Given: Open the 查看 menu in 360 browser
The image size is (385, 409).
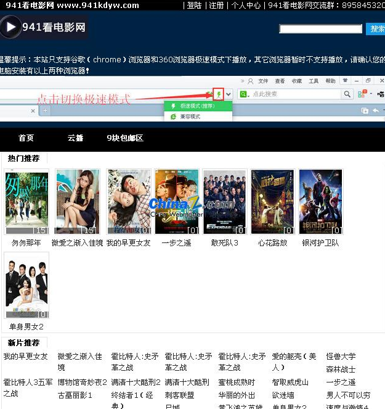Looking at the screenshot, I should pyautogui.click(x=280, y=81).
